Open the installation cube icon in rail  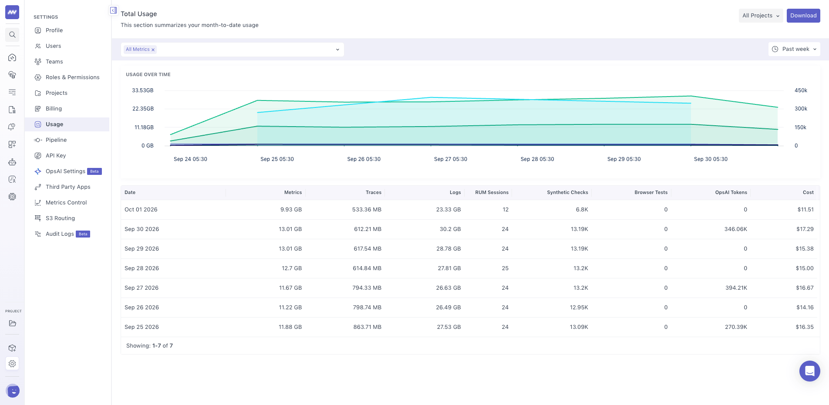[x=12, y=348]
